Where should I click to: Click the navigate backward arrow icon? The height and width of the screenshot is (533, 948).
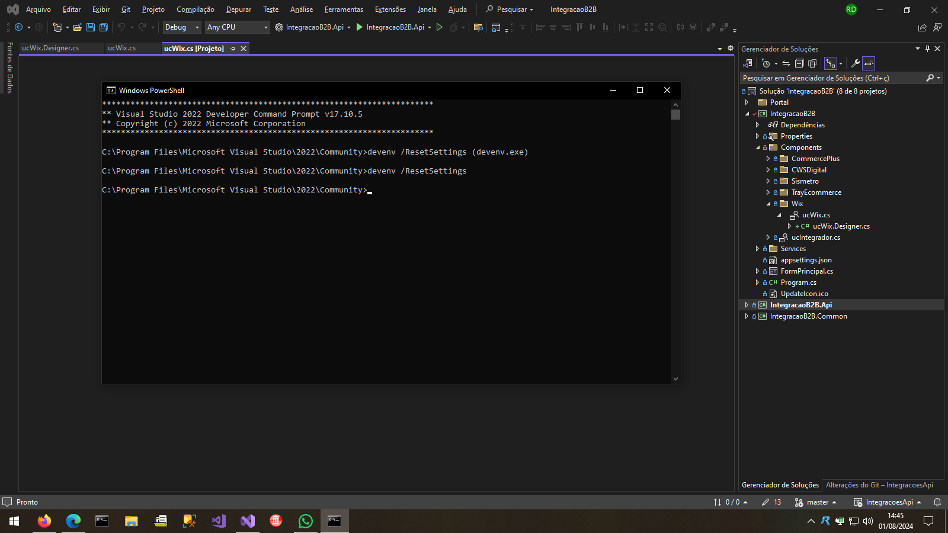(x=18, y=27)
